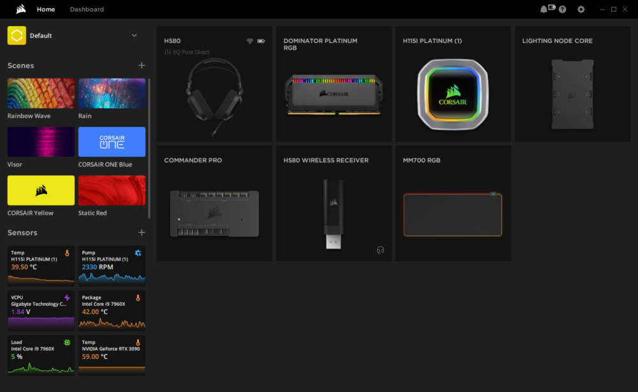
Task: Click fan icon on Pump sensor
Action: tap(138, 253)
